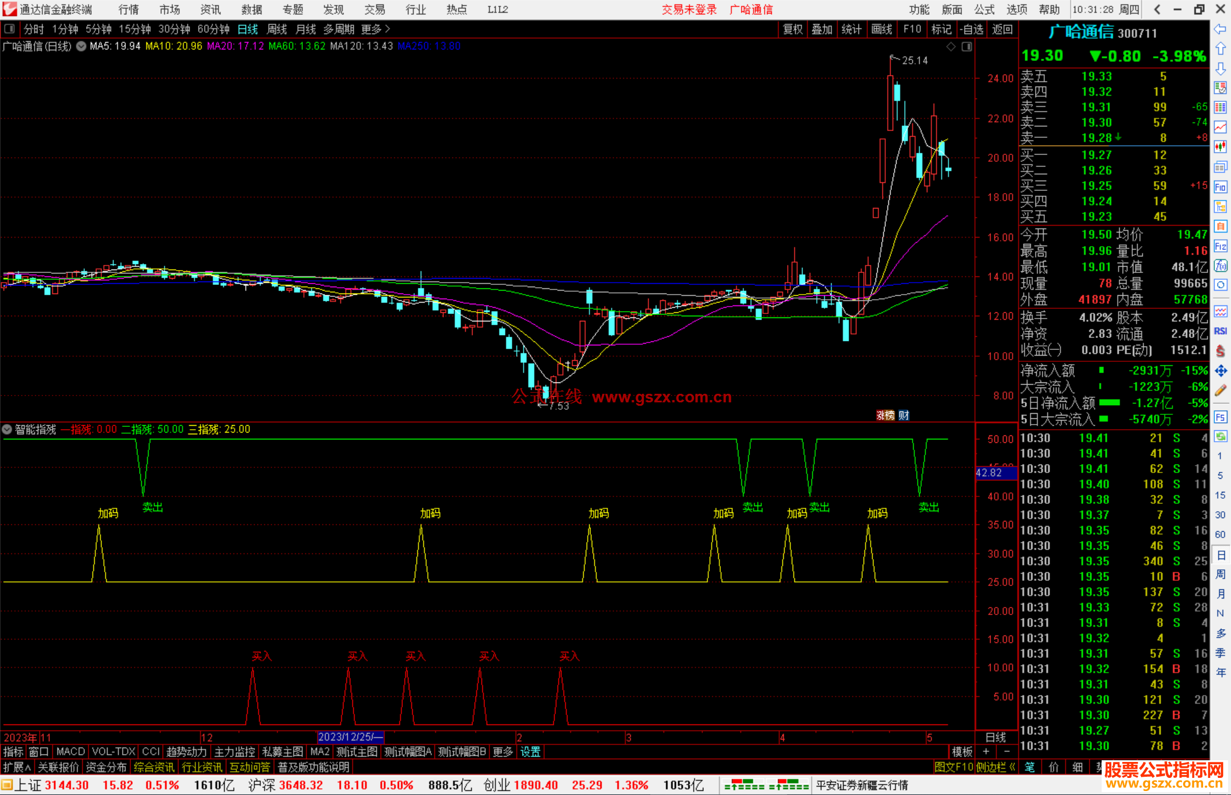The width and height of the screenshot is (1231, 795).
Task: Select the pencil drawing tool icon
Action: [1220, 391]
